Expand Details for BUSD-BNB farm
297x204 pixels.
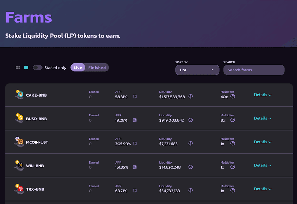(262, 118)
